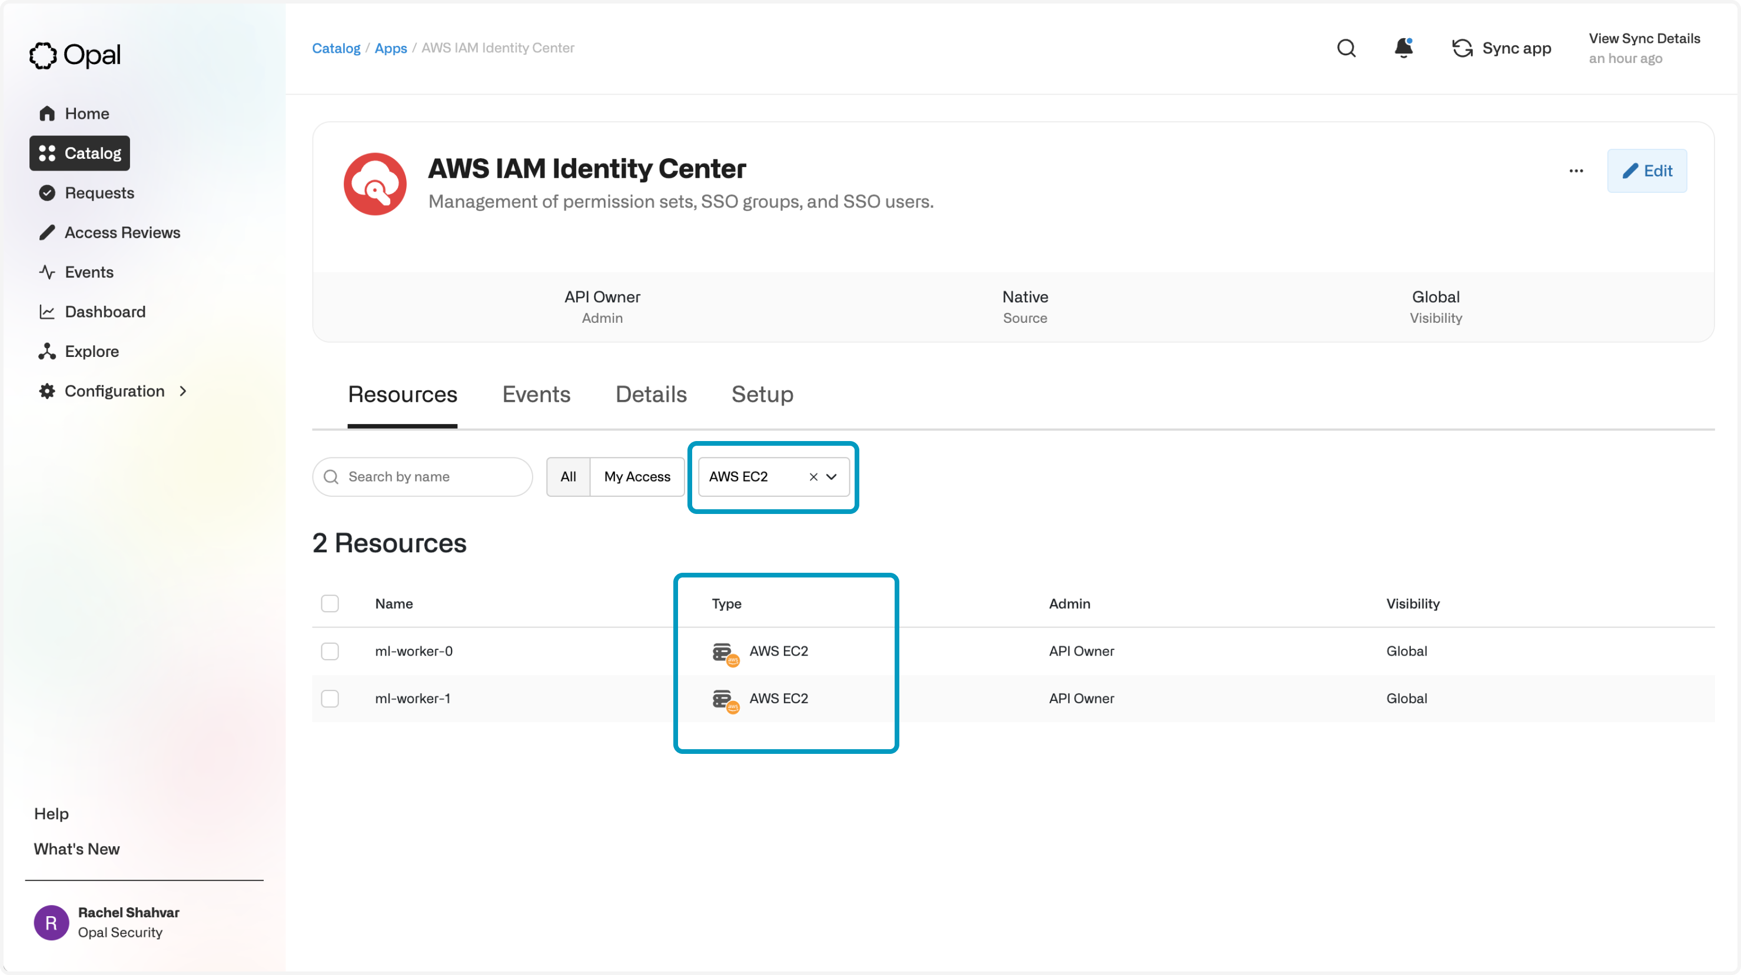The image size is (1741, 975).
Task: Click the AWS IAM Identity Center logo
Action: click(375, 183)
